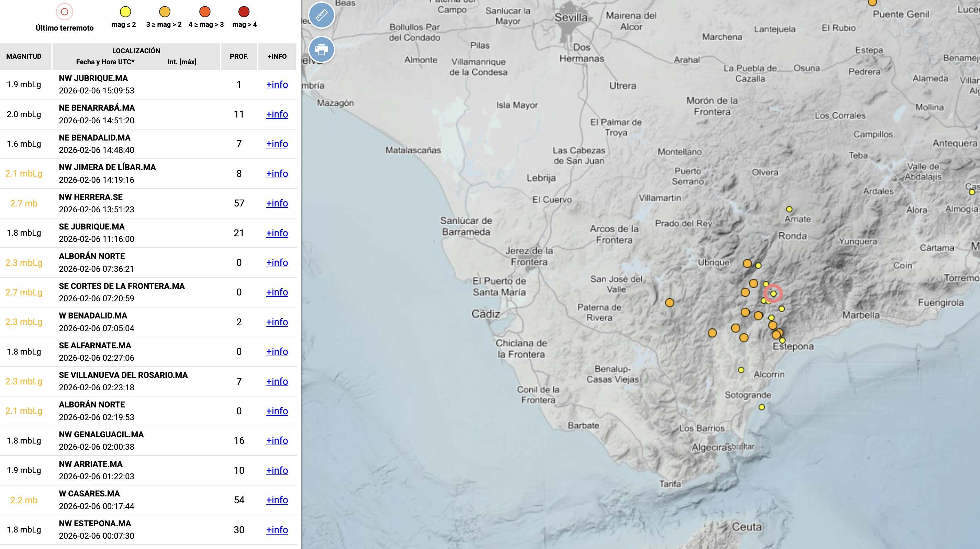This screenshot has width=980, height=549.
Task: Click the yellow marker near Sotogrande coast
Action: point(761,407)
